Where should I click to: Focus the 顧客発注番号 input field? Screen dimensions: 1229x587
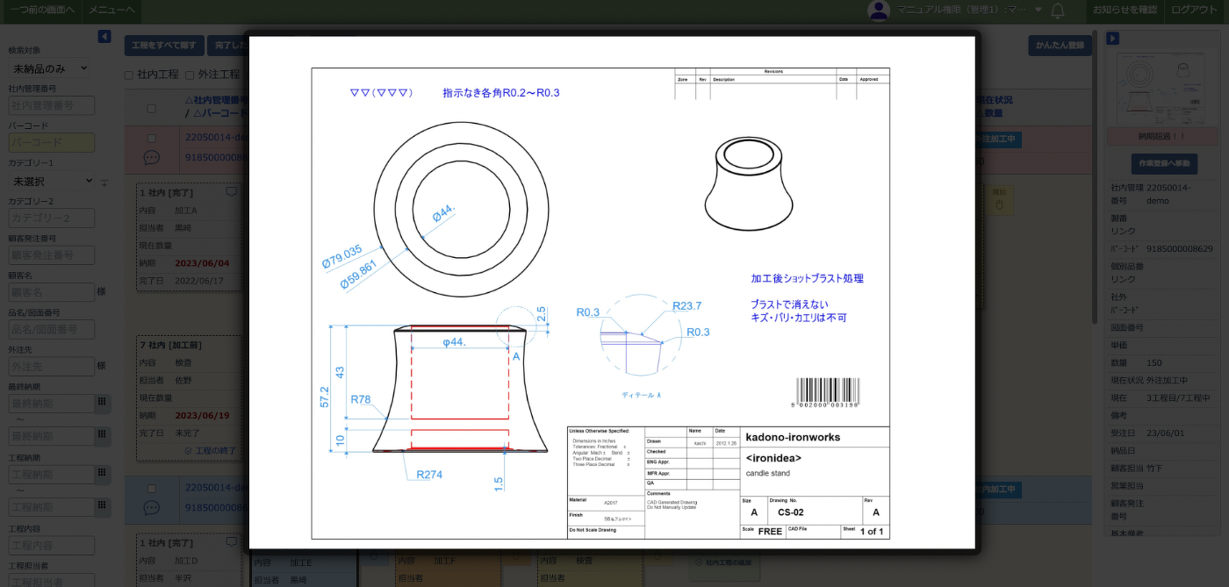point(51,255)
